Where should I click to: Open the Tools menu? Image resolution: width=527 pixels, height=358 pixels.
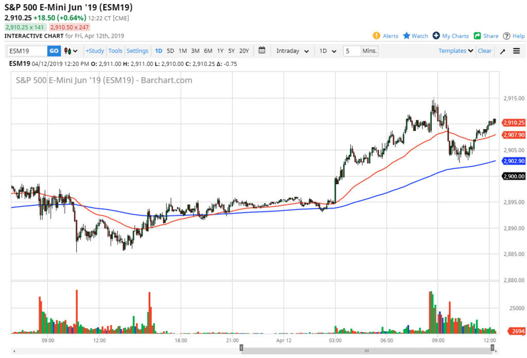115,51
